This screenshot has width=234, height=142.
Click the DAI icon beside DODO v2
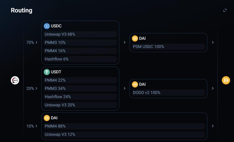135,84
